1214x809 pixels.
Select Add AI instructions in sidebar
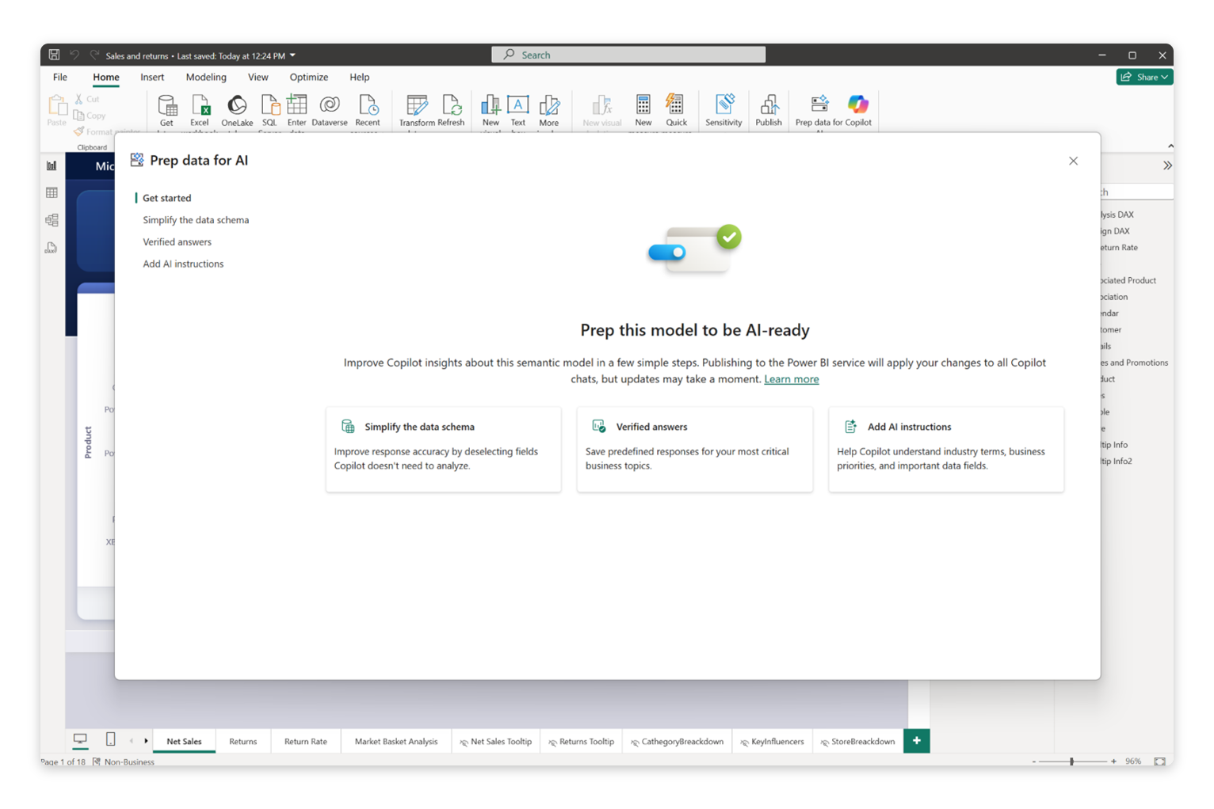click(x=183, y=264)
